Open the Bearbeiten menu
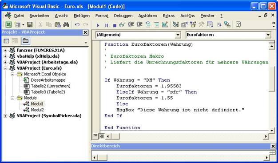278x163 pixels. tap(39, 16)
